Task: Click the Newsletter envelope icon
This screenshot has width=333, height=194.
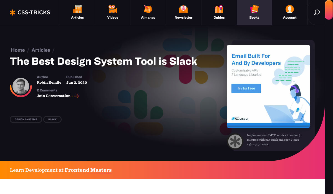Action: coord(183,9)
